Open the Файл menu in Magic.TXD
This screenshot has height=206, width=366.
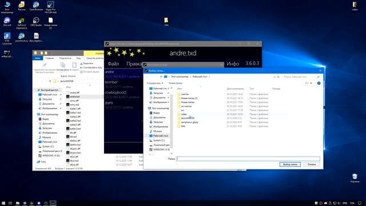(113, 64)
